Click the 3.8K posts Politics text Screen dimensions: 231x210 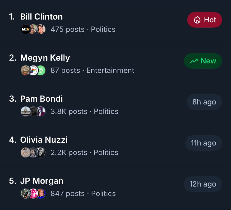pyautogui.click(x=85, y=111)
